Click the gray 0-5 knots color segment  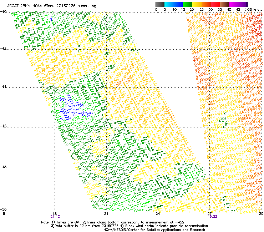160,4
